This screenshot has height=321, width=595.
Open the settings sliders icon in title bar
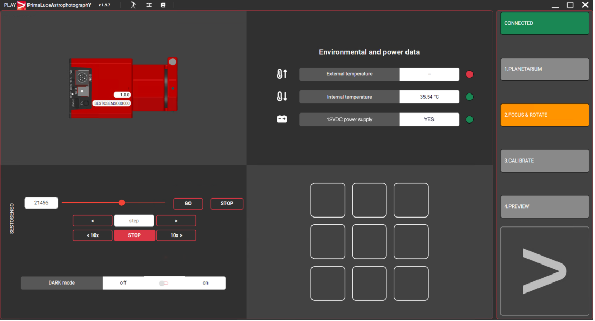(149, 5)
